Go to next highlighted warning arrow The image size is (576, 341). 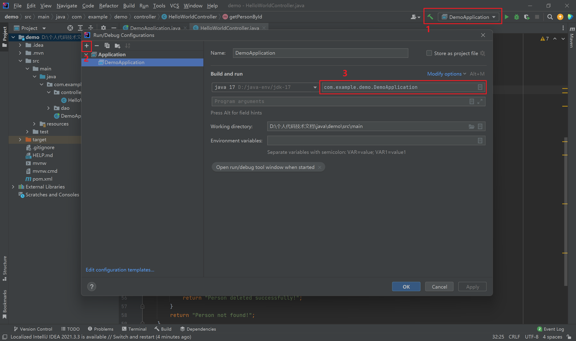(x=563, y=39)
